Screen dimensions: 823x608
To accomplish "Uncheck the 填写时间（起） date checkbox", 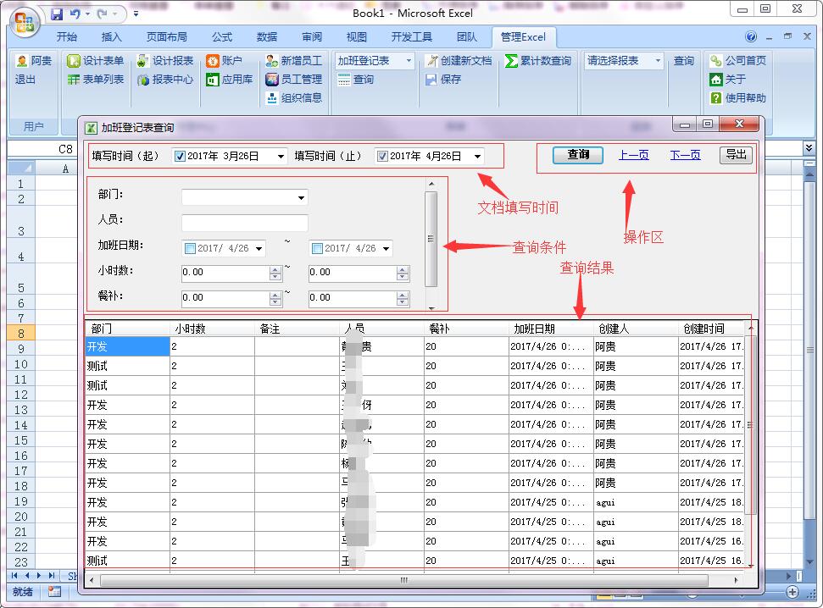I will coord(180,157).
